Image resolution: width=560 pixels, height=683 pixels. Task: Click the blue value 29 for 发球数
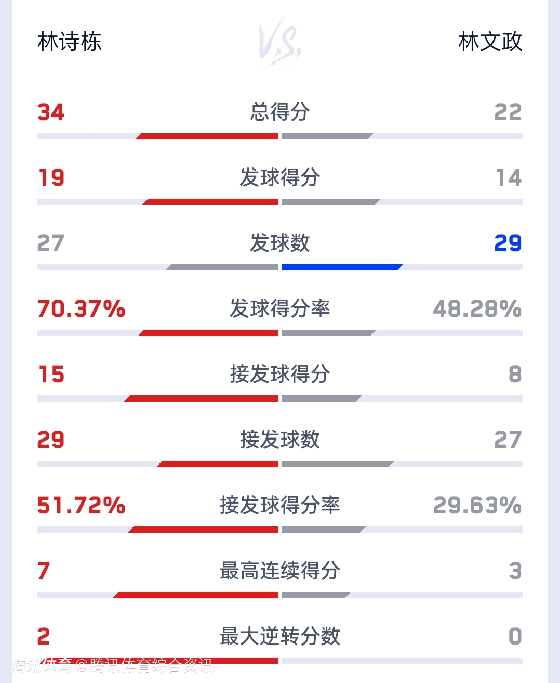pos(508,243)
